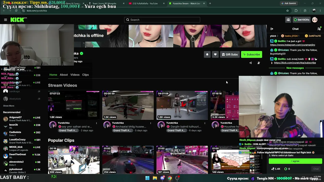The image size is (324, 182).
Task: Open Google Chrome from the taskbar
Action: (x=170, y=178)
